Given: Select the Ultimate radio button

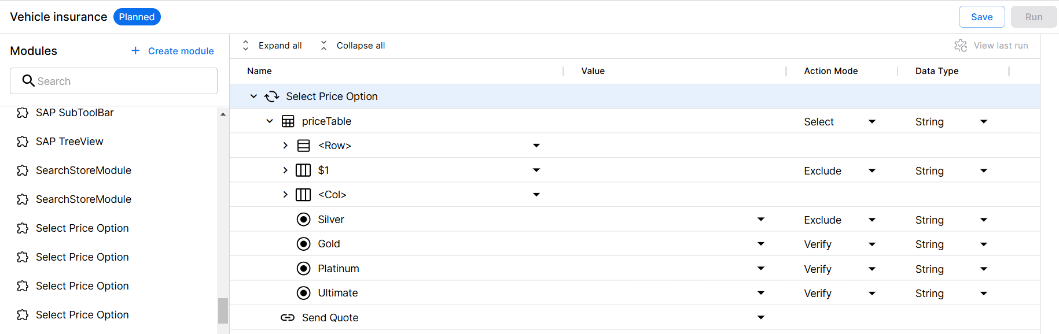Looking at the screenshot, I should click(x=303, y=293).
